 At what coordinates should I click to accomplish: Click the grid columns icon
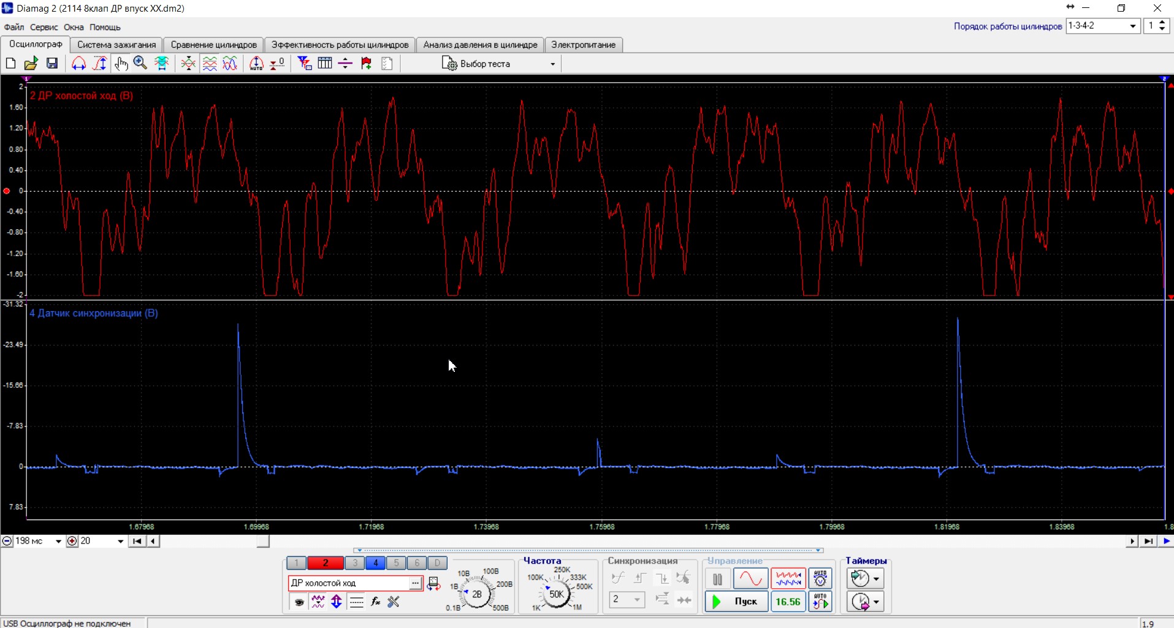(325, 64)
